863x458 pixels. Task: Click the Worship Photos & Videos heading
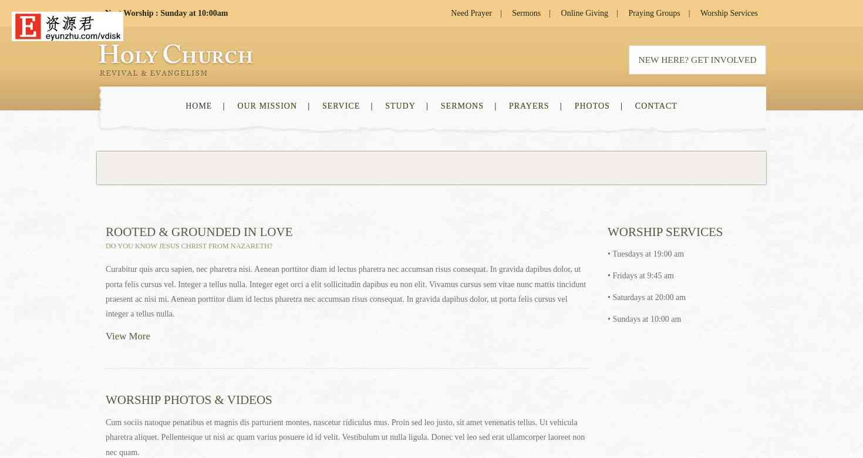click(x=188, y=400)
